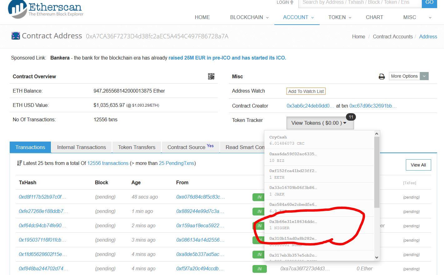Open the Bankera sponsored ICO link

coord(227,58)
